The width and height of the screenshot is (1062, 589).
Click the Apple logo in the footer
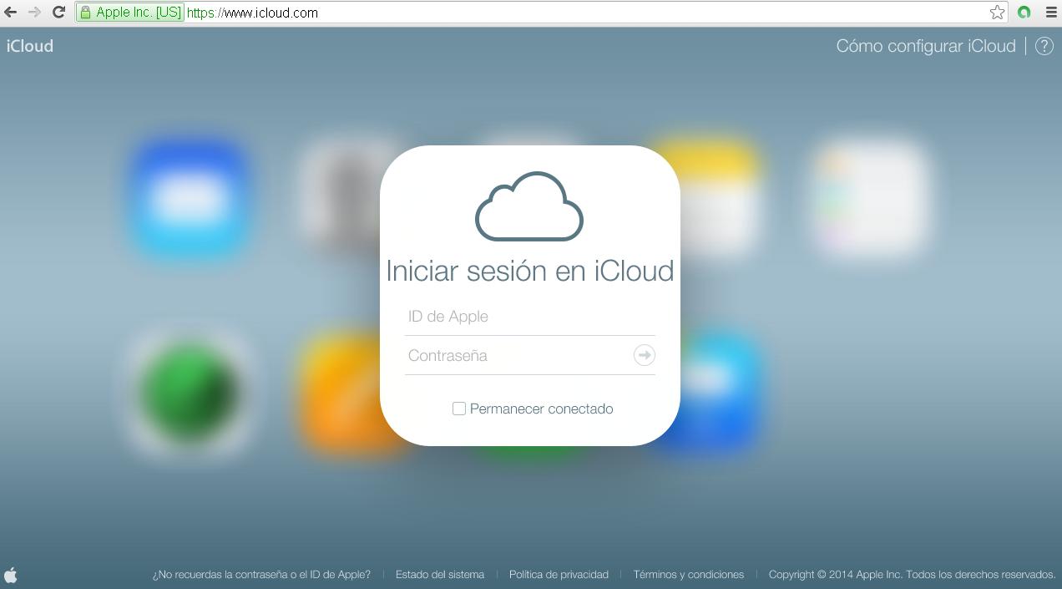tap(11, 575)
